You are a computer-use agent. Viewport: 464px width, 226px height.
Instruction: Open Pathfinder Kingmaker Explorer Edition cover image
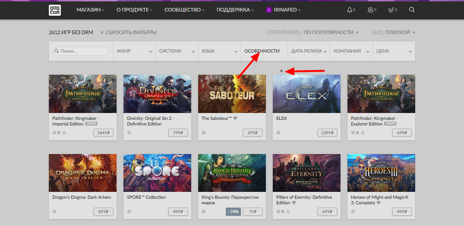coord(381,94)
